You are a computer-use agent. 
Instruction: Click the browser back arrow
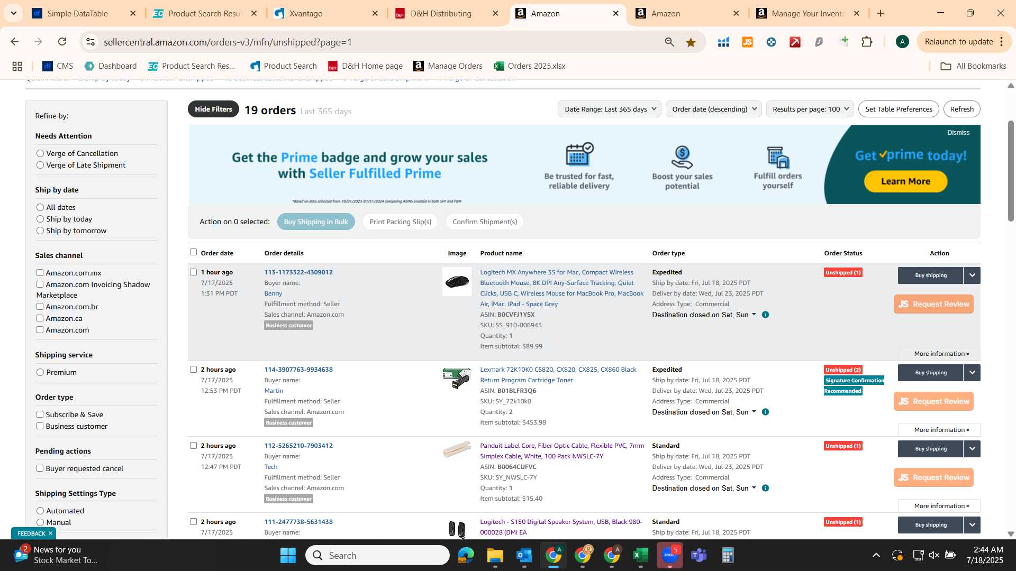pyautogui.click(x=15, y=42)
